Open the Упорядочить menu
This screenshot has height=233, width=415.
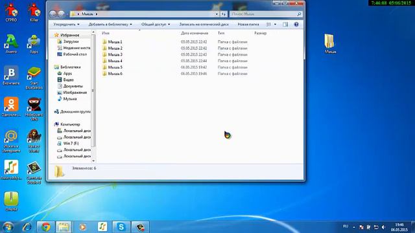coord(66,25)
